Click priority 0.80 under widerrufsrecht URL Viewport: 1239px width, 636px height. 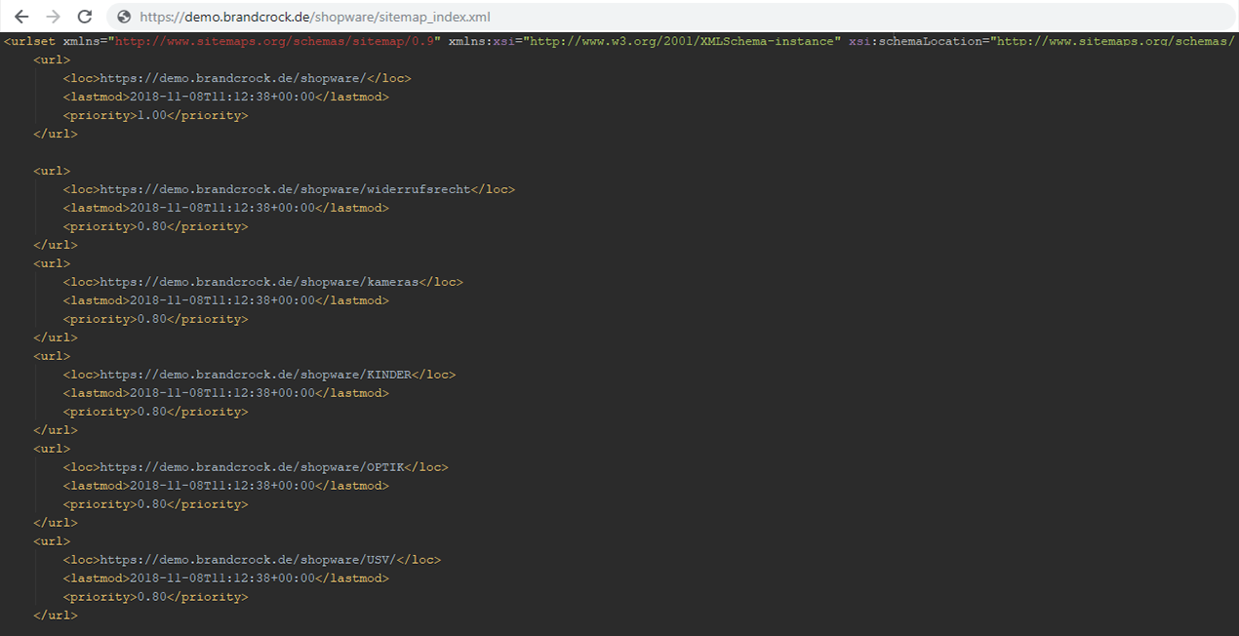click(153, 226)
